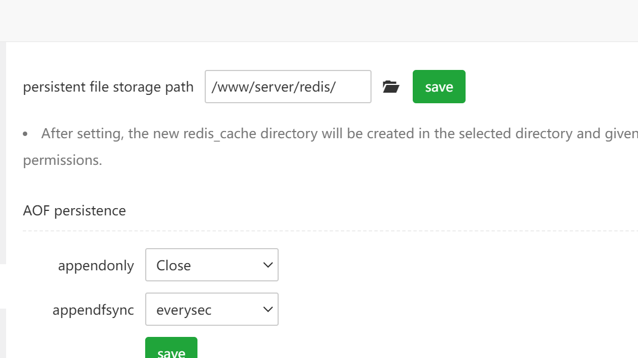Click the 'persistent file storage path' label

click(108, 87)
